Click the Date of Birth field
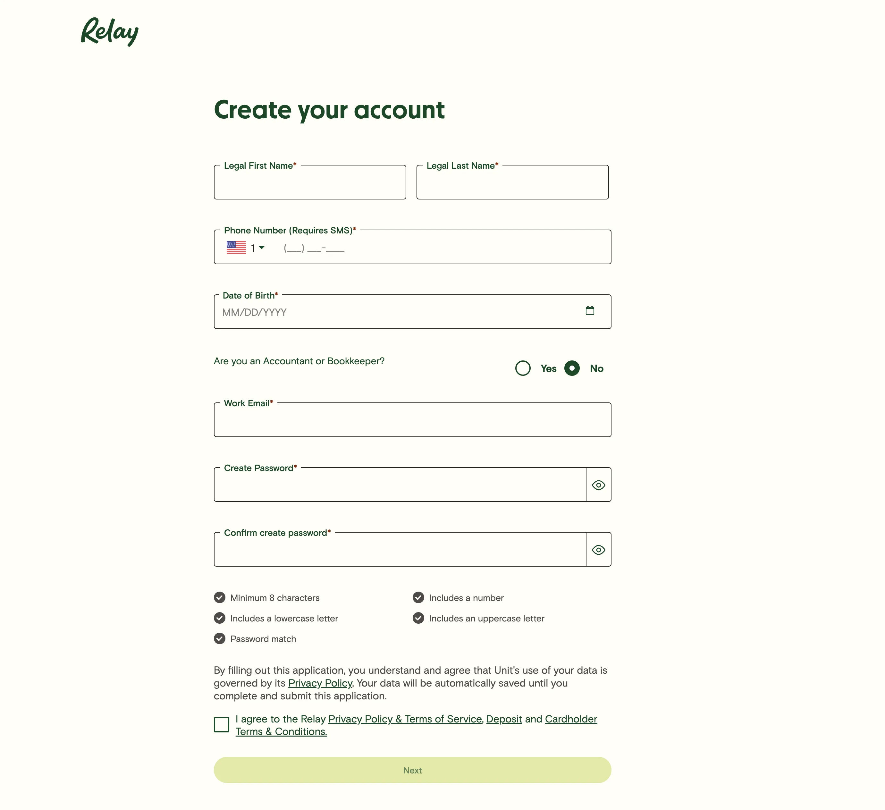 pos(395,312)
